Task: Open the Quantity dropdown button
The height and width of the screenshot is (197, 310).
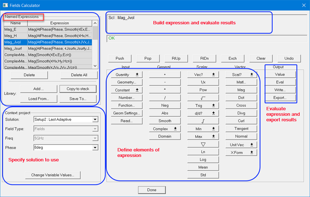Action: pyautogui.click(x=126, y=75)
